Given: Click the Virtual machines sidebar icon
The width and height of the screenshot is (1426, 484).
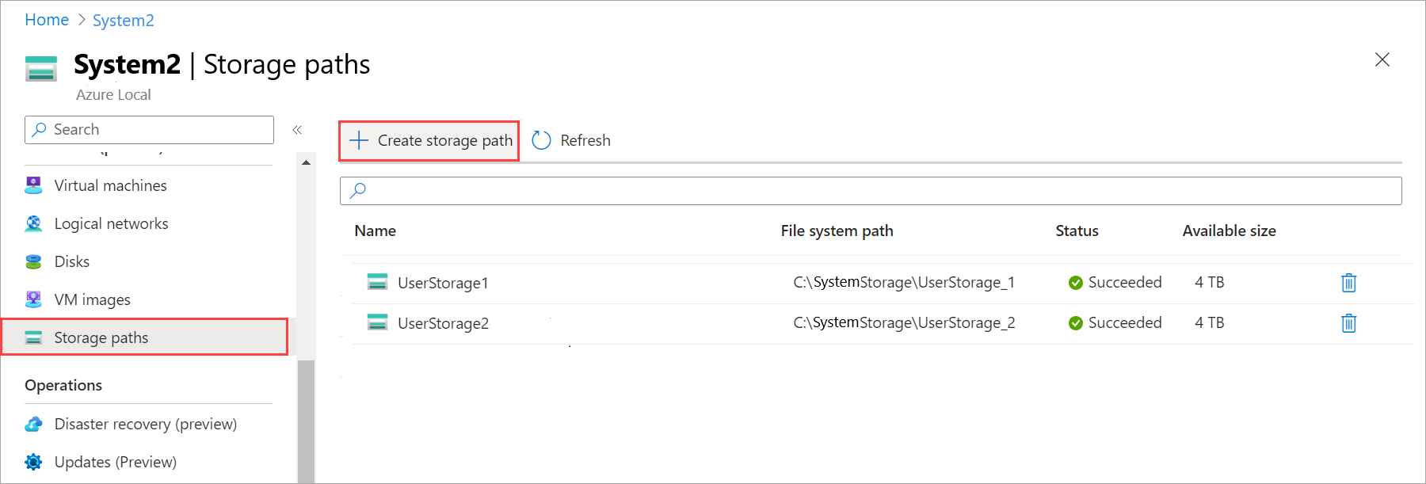Looking at the screenshot, I should (33, 185).
